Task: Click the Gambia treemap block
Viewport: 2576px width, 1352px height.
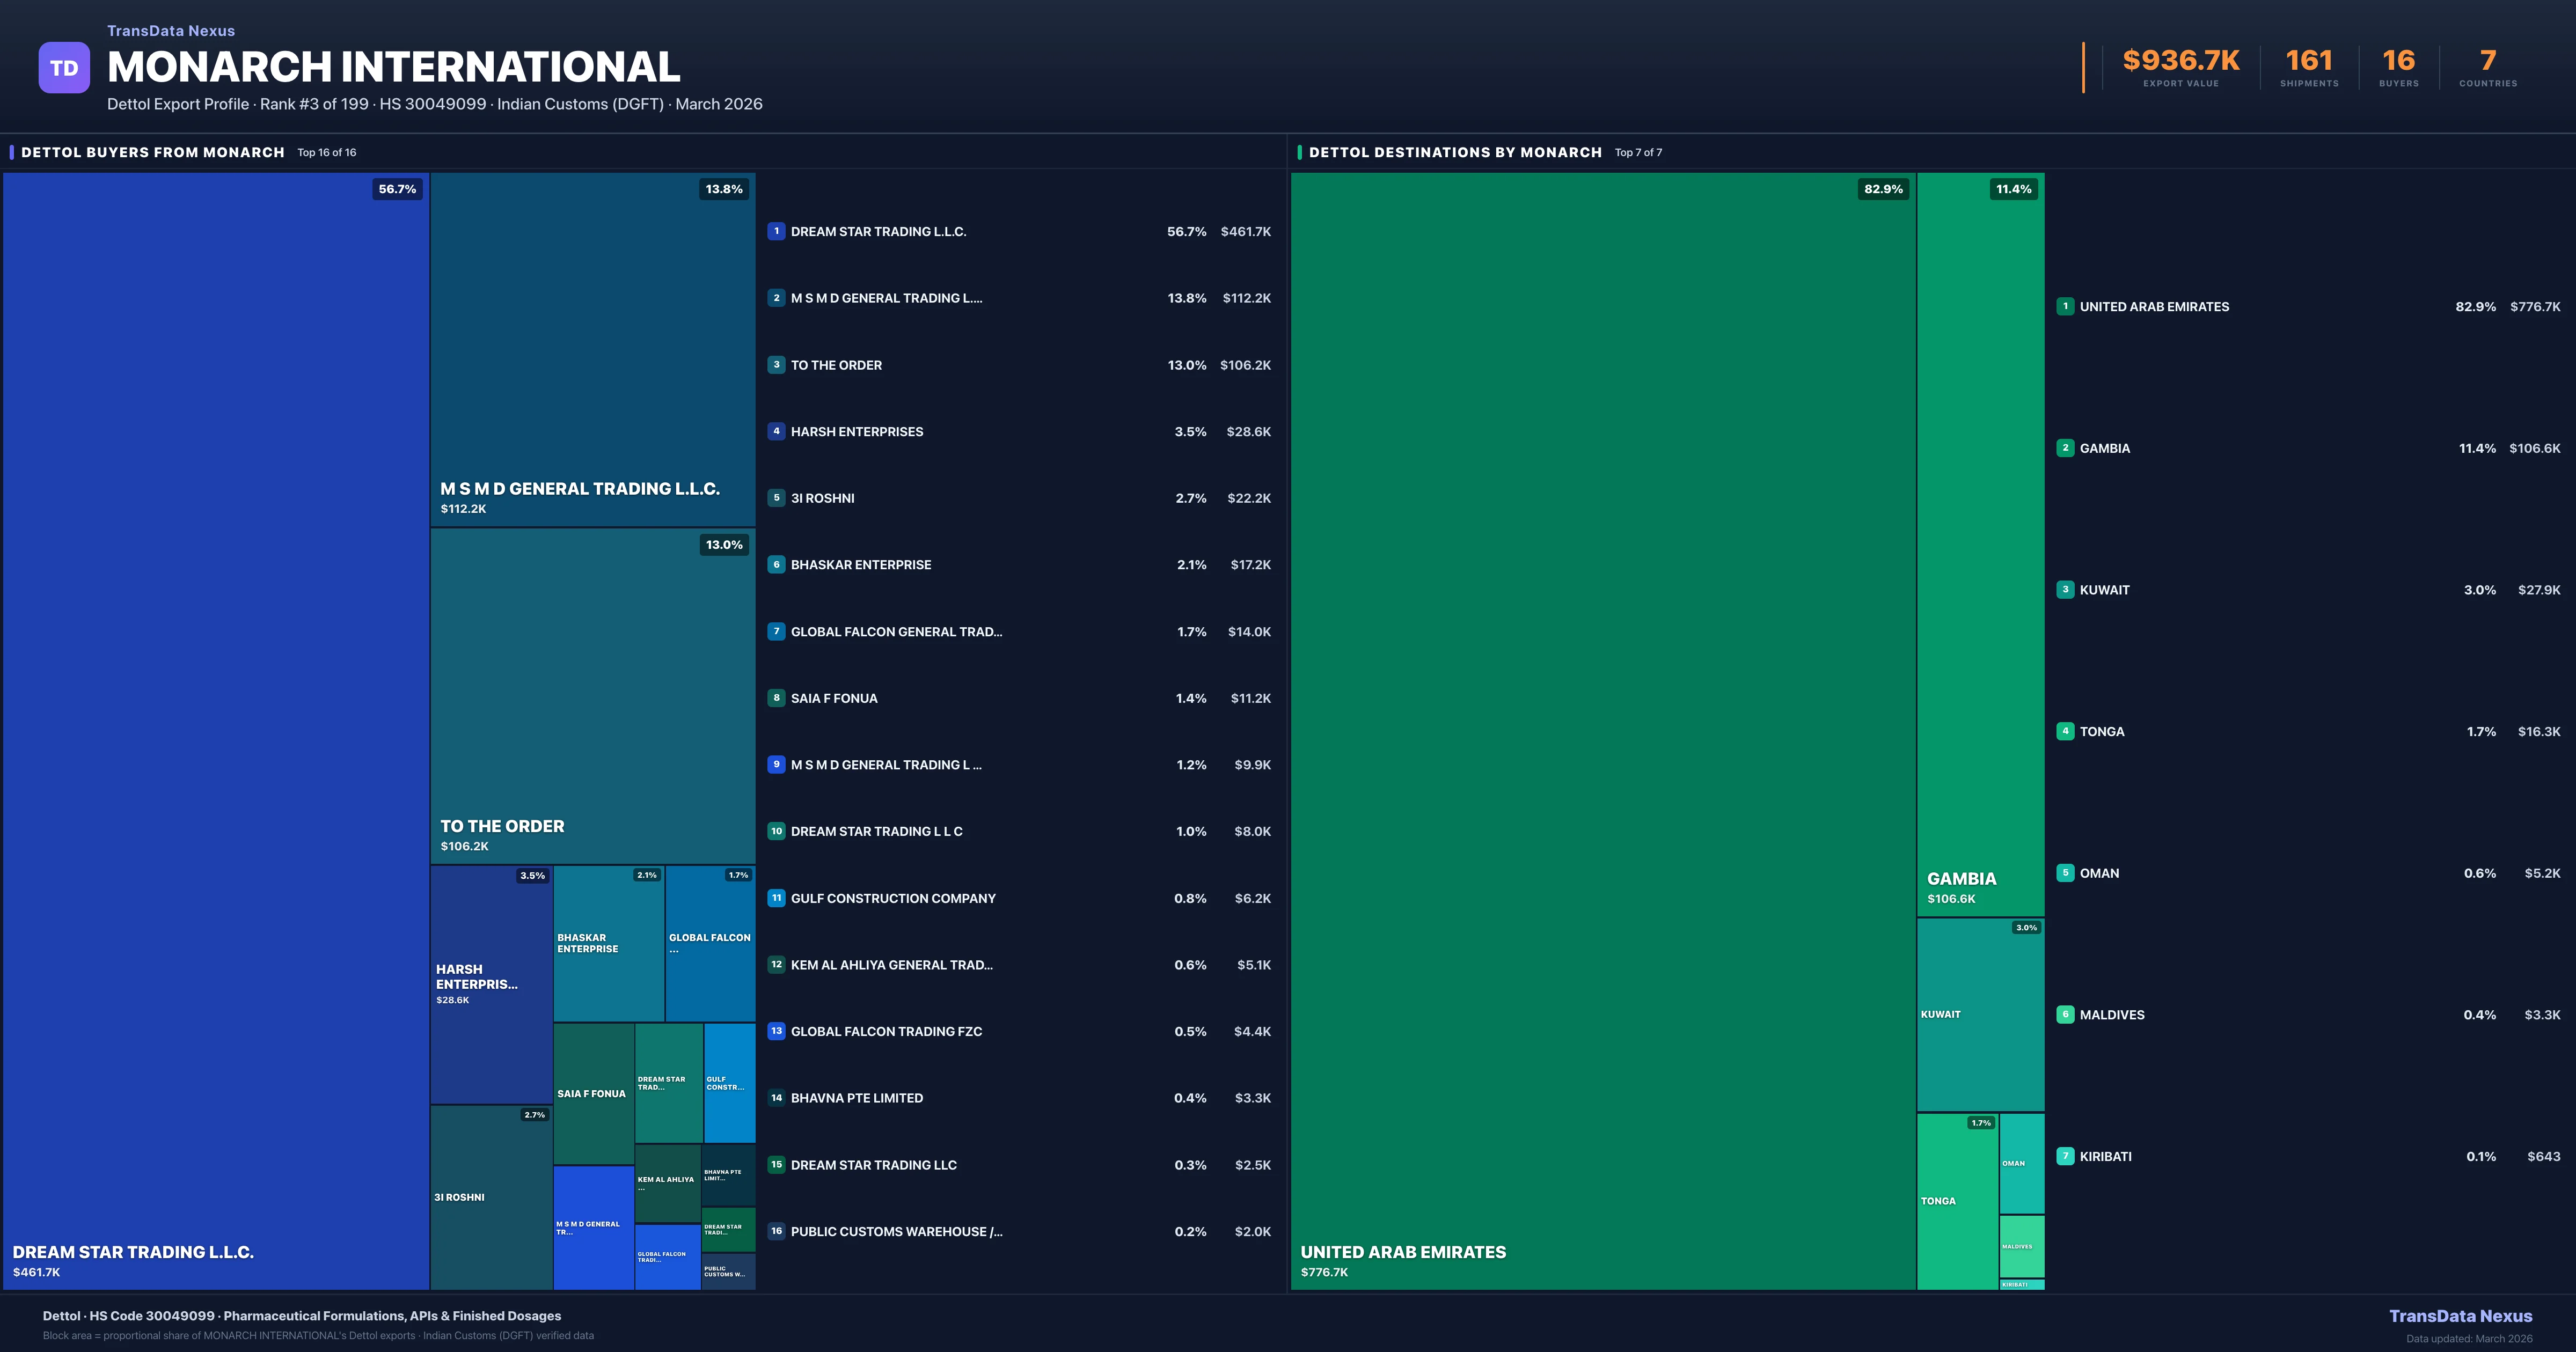Action: point(1980,545)
